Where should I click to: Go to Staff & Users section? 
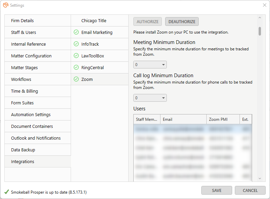[38, 32]
